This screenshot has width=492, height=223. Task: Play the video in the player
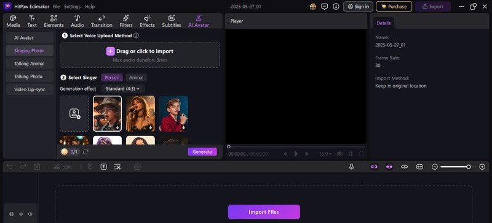tap(296, 154)
